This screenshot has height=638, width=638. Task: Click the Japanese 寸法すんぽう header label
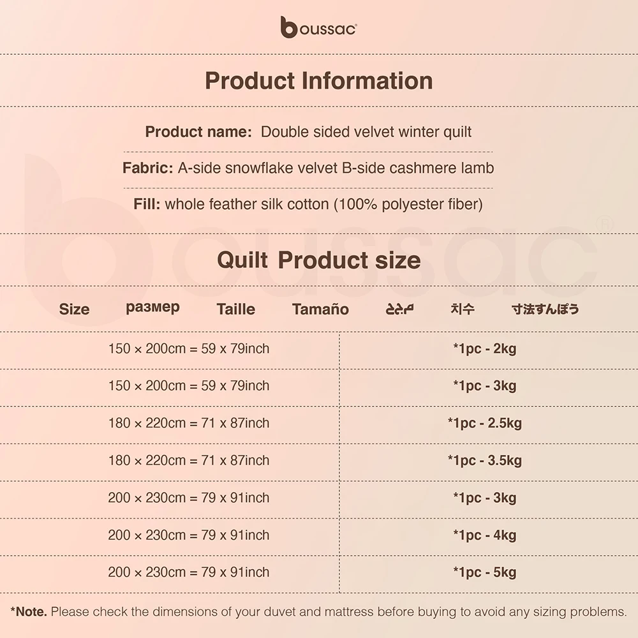[545, 309]
